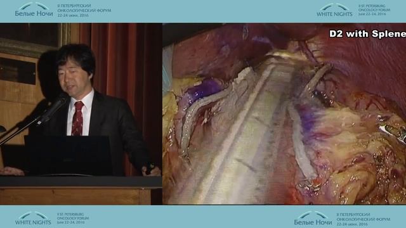The height and width of the screenshot is (228, 406).
Task: Select the speaker camera video panel
Action: tap(81, 114)
